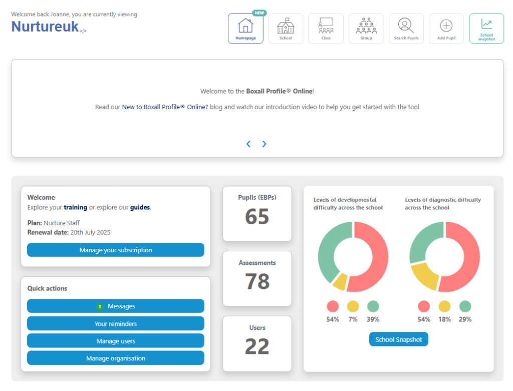Advance to next banner slide arrow

pos(265,144)
